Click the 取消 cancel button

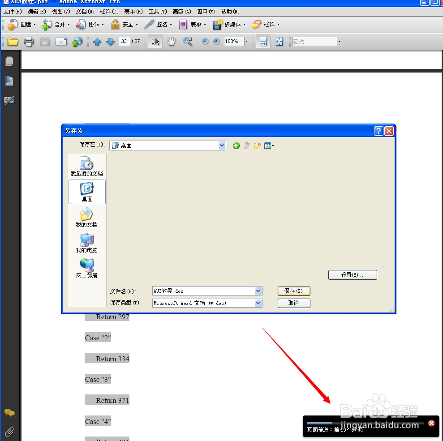[x=294, y=303]
